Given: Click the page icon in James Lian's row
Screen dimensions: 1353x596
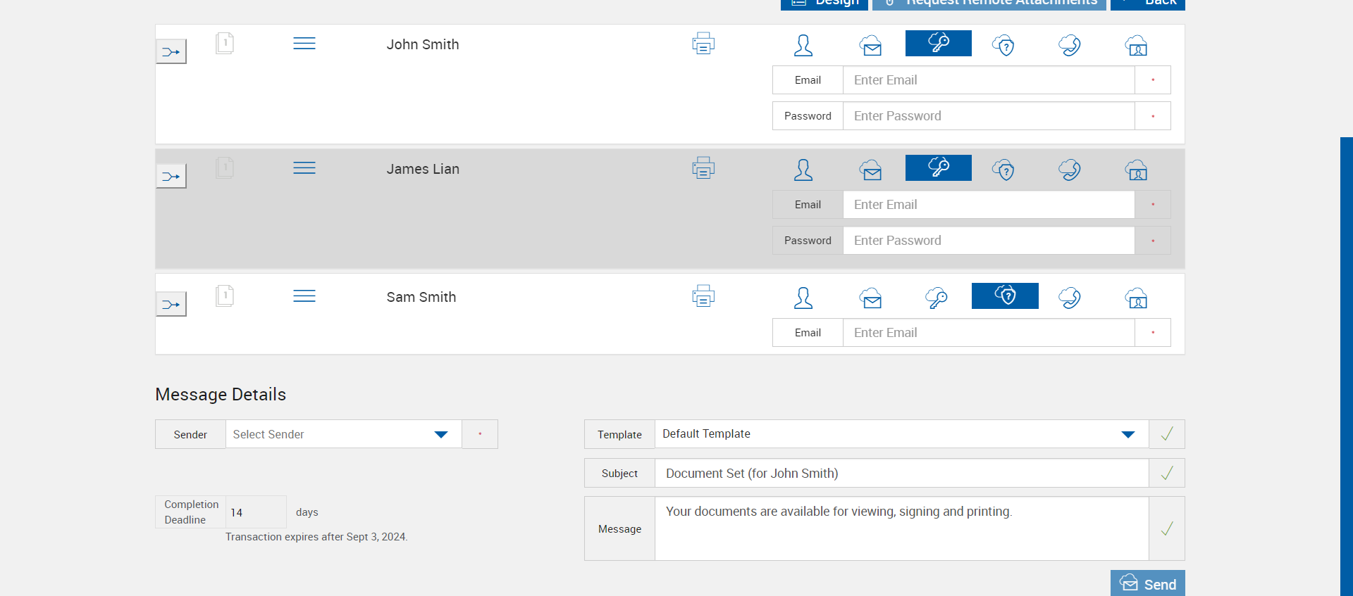Looking at the screenshot, I should coord(225,168).
